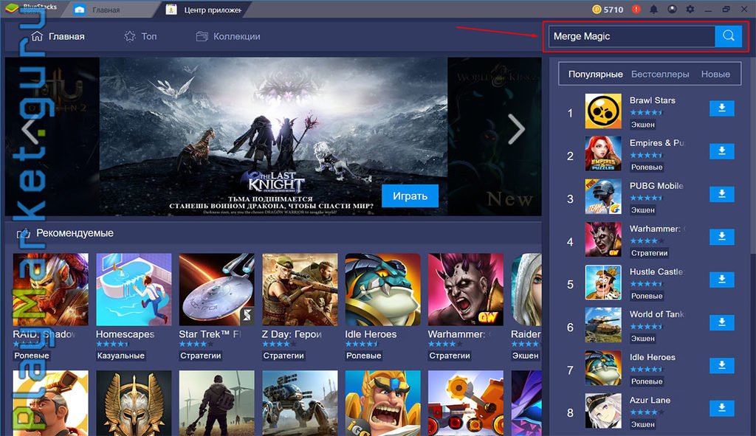Download World of Tanks
This screenshot has width=756, height=436.
pos(722,322)
